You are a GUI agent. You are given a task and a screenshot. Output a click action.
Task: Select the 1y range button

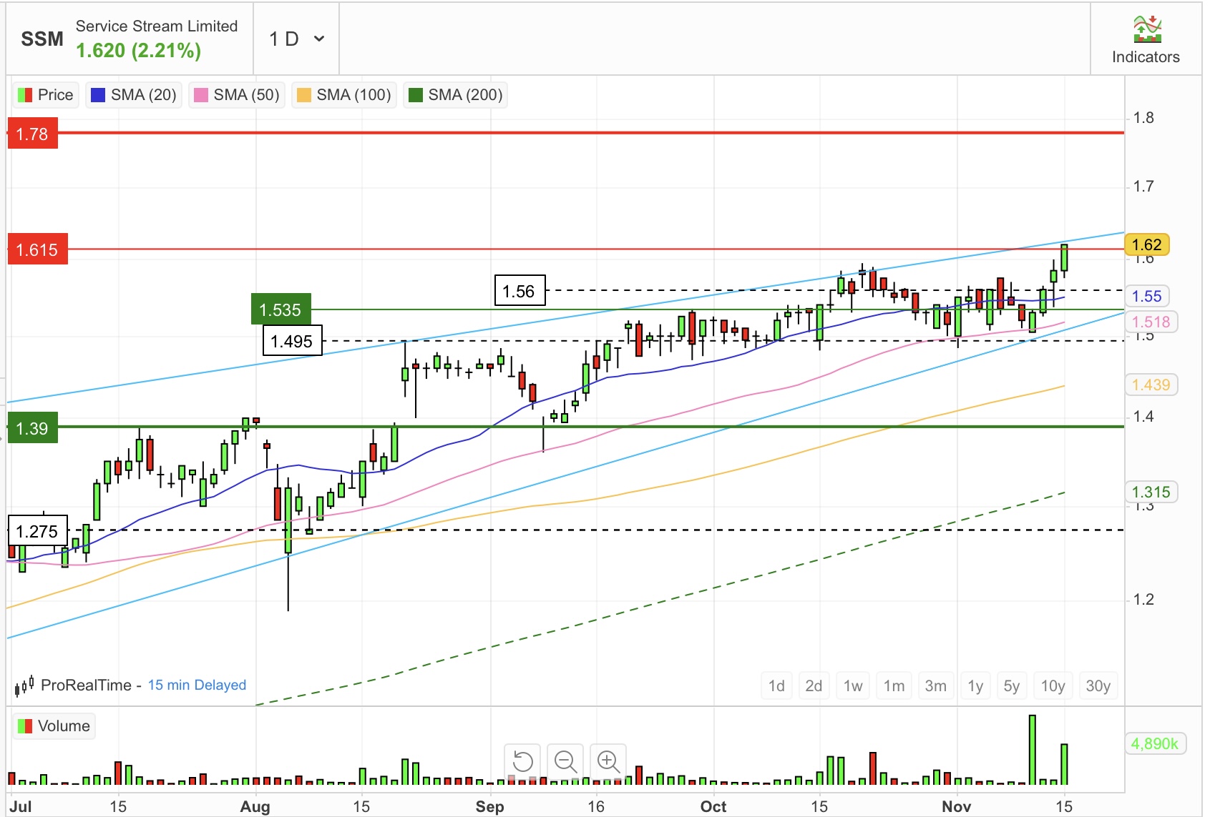(975, 686)
